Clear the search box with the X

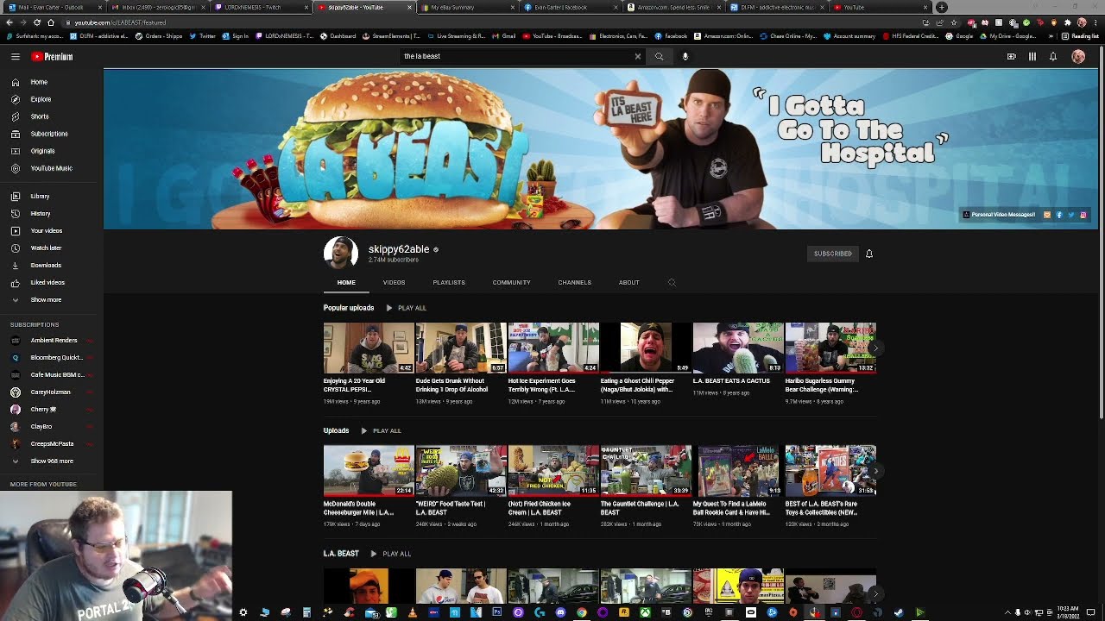638,56
